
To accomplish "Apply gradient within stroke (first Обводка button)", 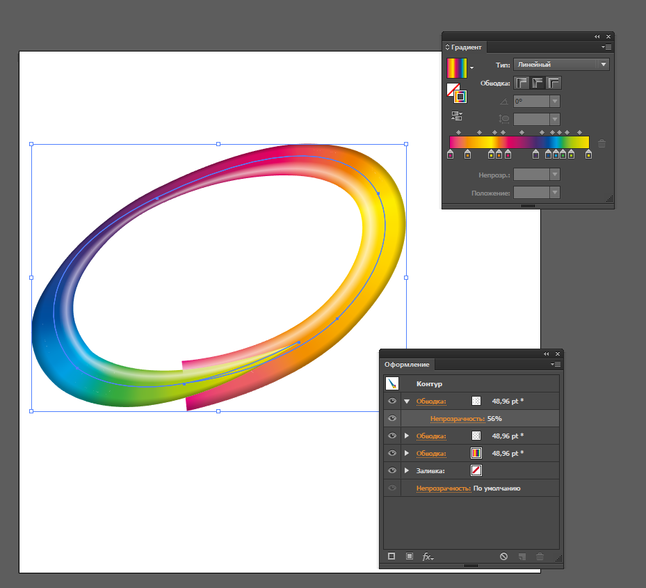I will (x=522, y=83).
